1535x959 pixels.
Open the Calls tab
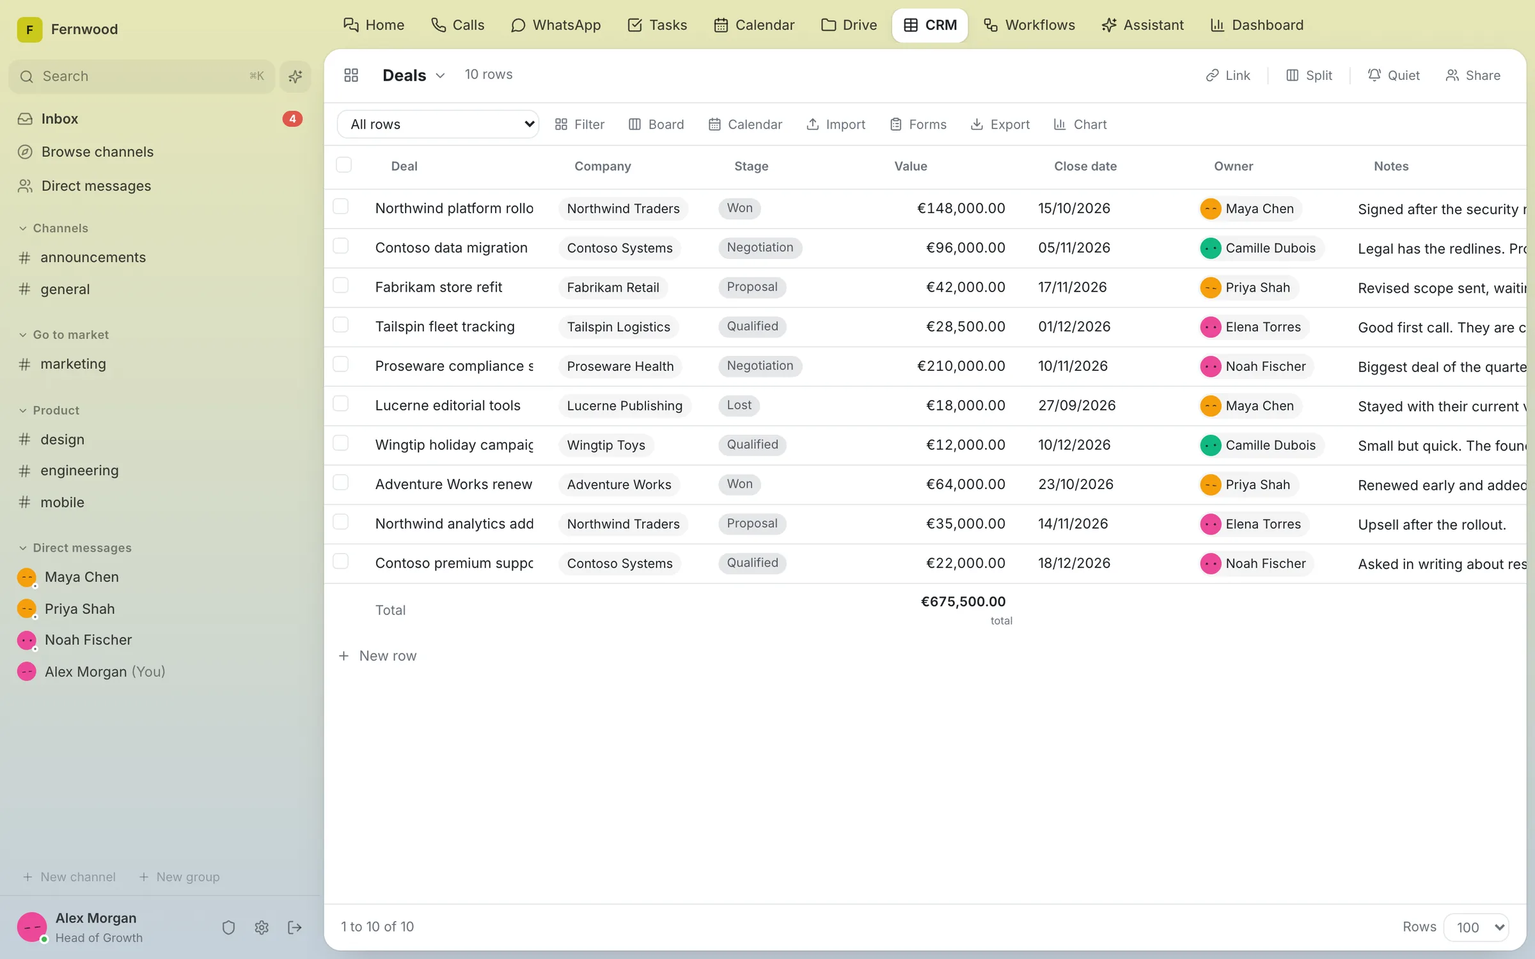458,26
